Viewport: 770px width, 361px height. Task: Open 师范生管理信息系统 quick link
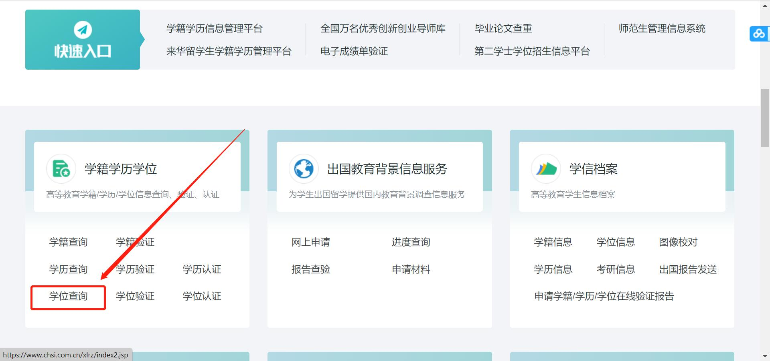[x=662, y=29]
